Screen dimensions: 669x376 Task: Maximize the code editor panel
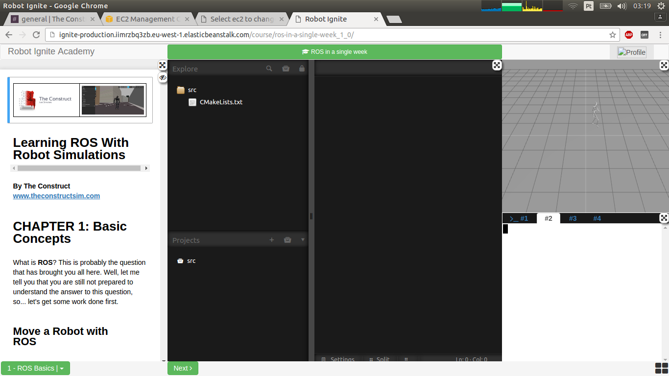(497, 65)
